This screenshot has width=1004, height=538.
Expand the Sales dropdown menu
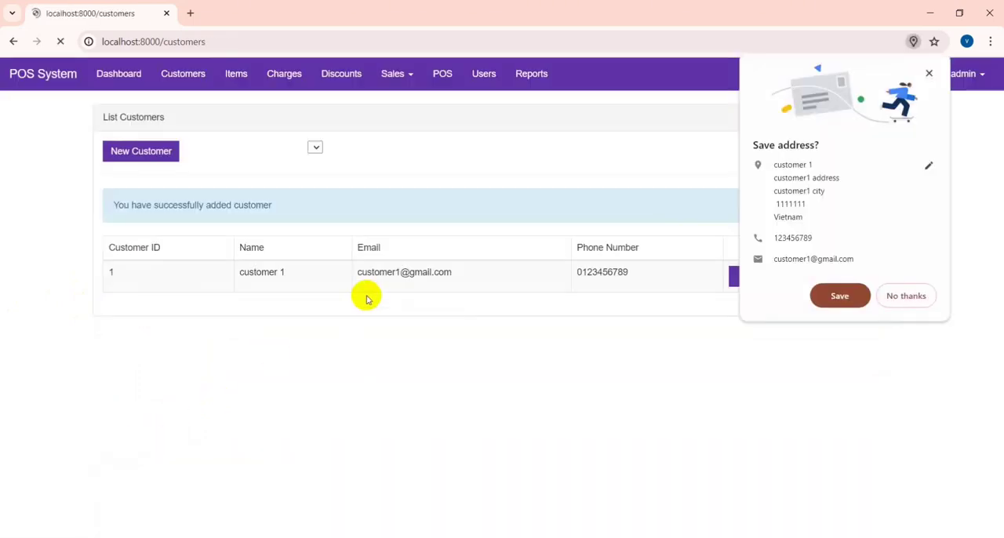(x=396, y=74)
